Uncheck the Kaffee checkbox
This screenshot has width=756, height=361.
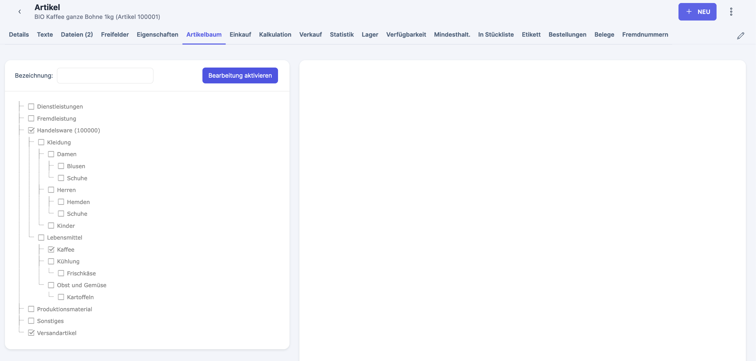pos(51,250)
